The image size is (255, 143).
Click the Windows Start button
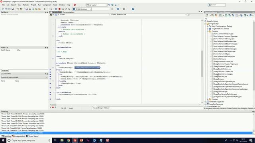3,140
